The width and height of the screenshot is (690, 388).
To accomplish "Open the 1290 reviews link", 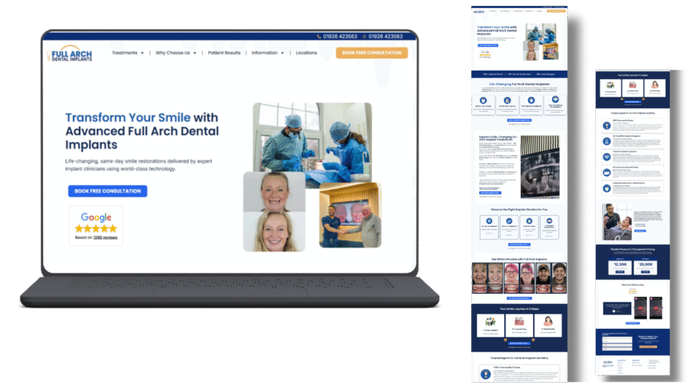I will click(x=105, y=237).
